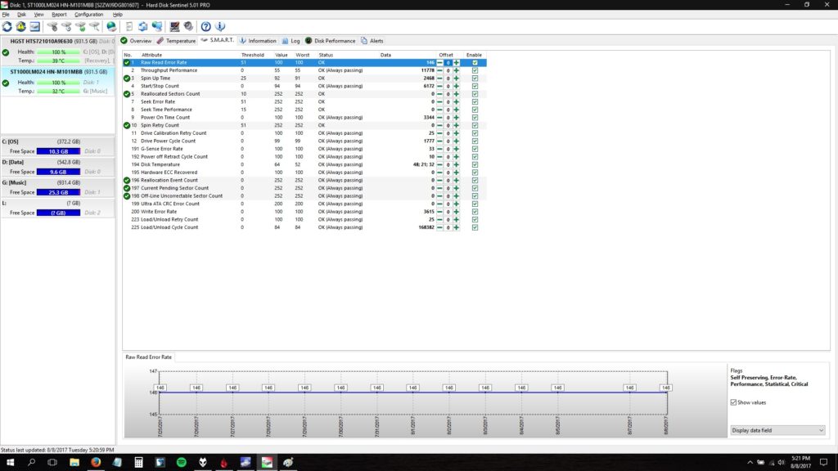Open the report/email toolbar icon
This screenshot has width=838, height=471.
click(x=34, y=27)
